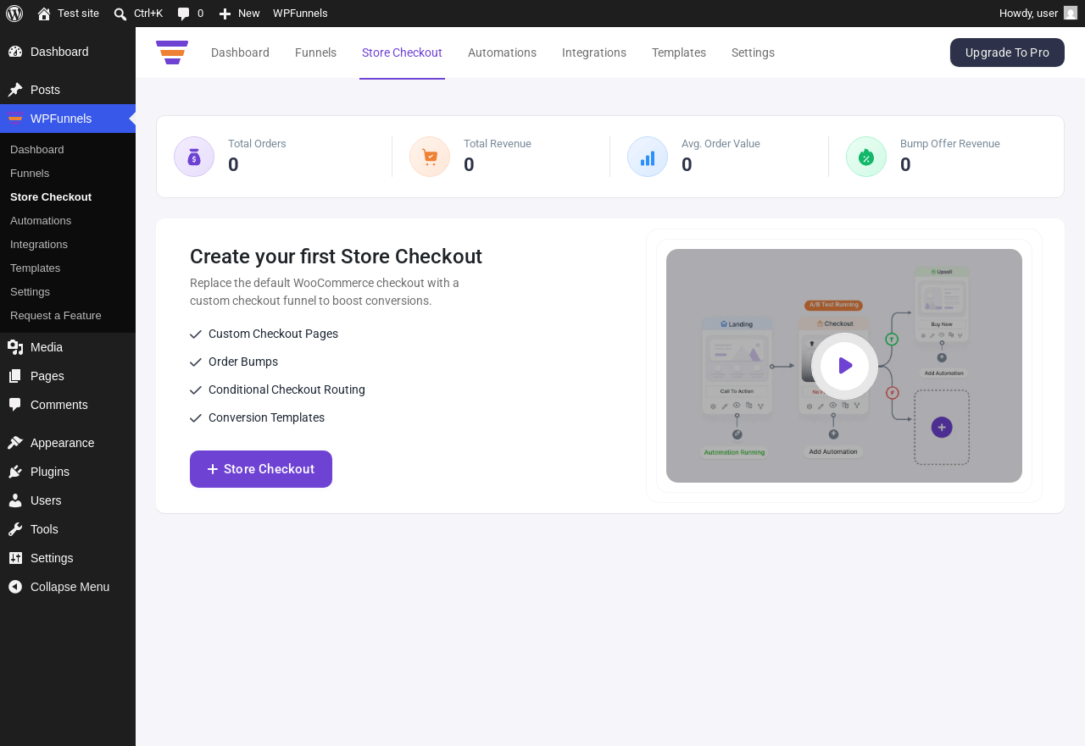The width and height of the screenshot is (1085, 746).
Task: Click the plus icon beside New
Action: click(x=225, y=14)
